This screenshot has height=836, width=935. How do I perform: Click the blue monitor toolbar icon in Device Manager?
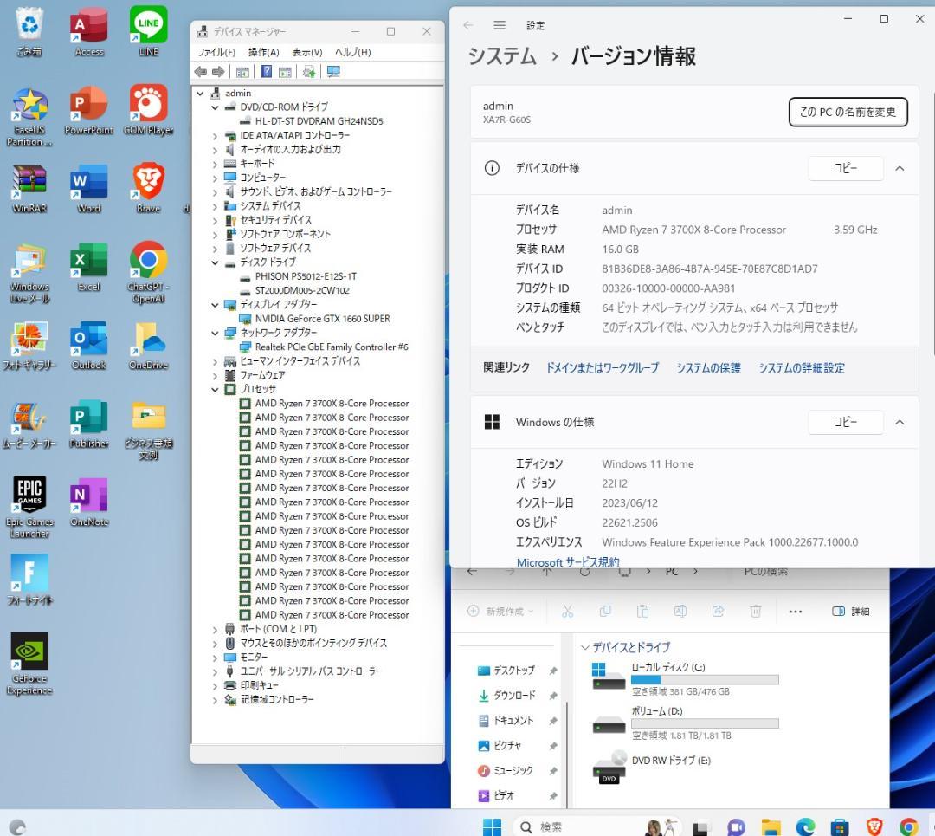coord(333,72)
